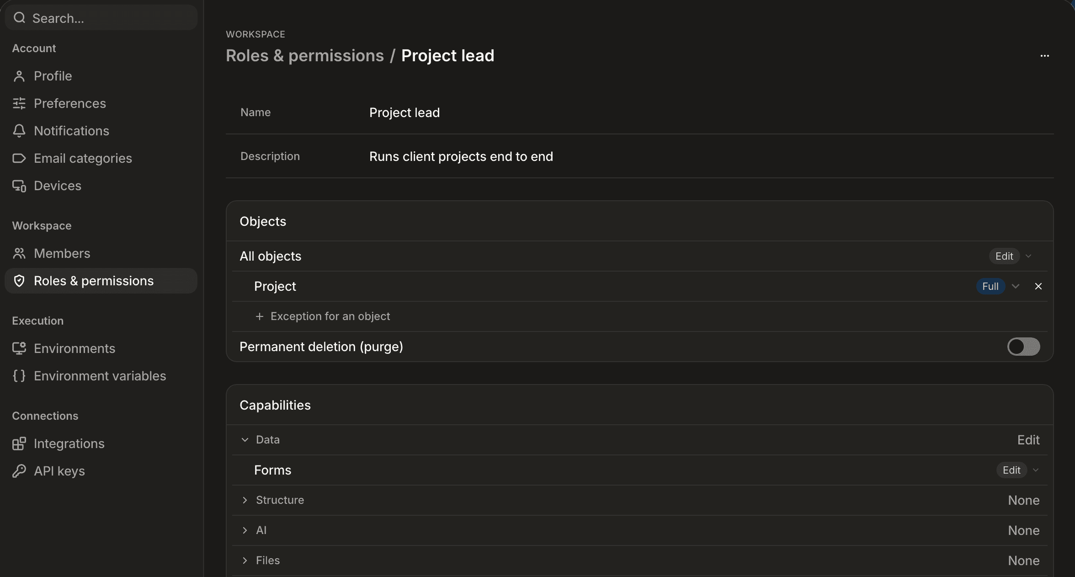Viewport: 1075px width, 577px height.
Task: Open the three-dot more options menu
Action: tap(1045, 56)
